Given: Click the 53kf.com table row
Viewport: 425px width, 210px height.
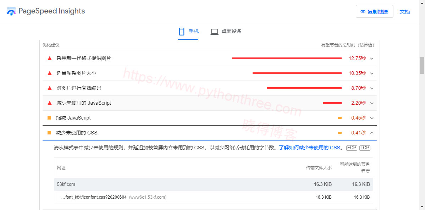Looking at the screenshot, I should 214,184.
